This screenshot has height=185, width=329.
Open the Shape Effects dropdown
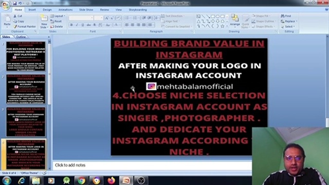(263, 26)
